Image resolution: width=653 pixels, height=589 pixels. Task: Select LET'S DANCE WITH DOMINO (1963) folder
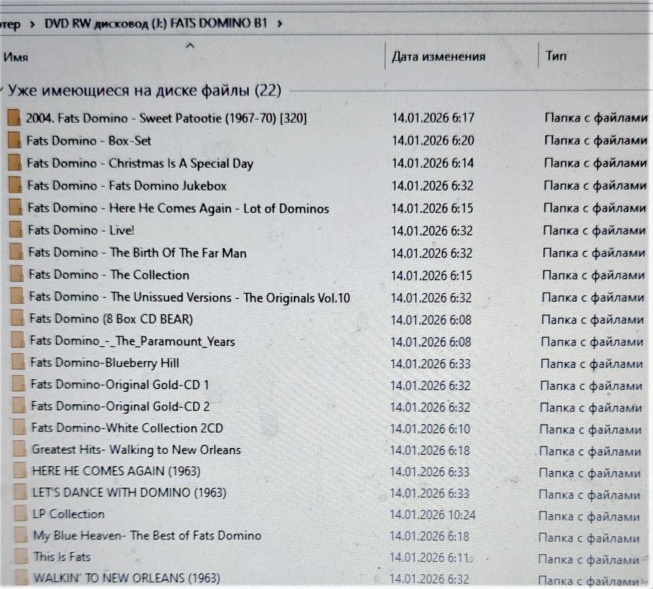click(x=129, y=492)
